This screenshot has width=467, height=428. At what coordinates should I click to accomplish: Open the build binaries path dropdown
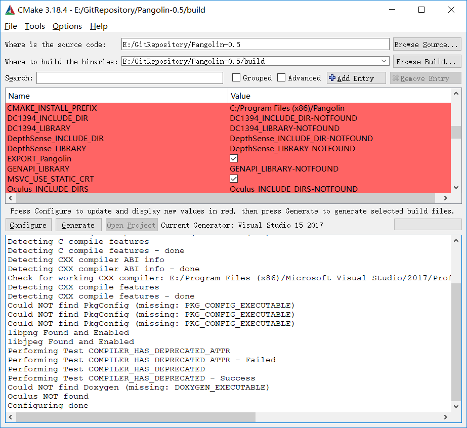pyautogui.click(x=385, y=61)
